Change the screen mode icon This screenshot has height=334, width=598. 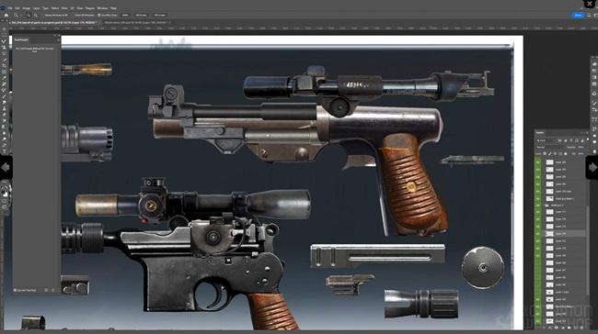click(5, 207)
